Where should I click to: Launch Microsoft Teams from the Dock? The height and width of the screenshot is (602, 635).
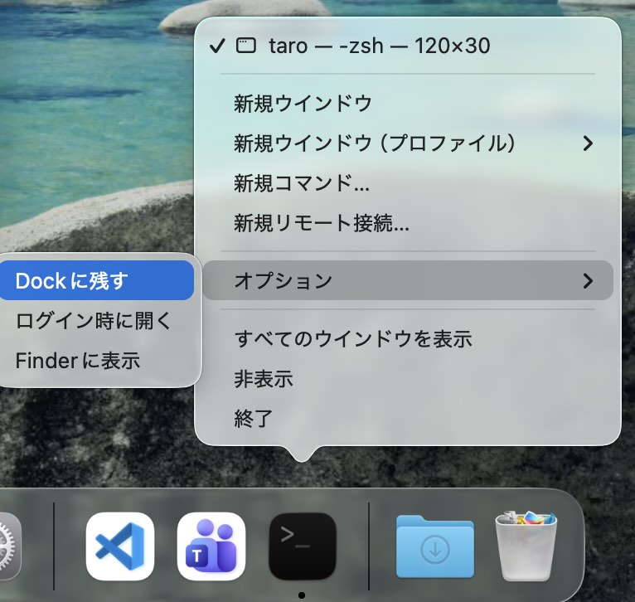click(211, 546)
